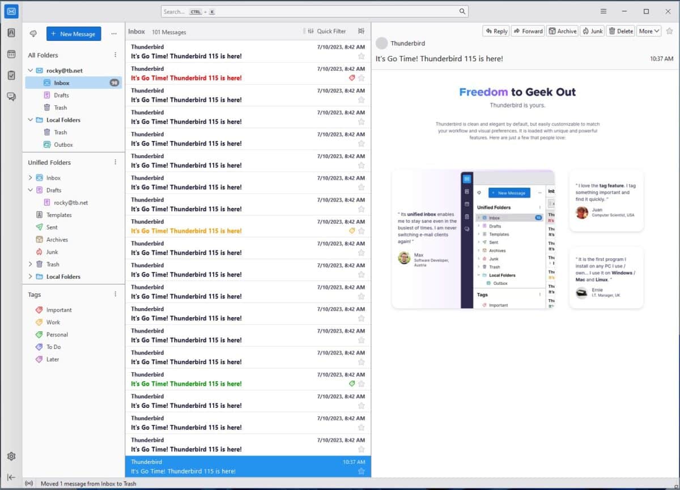Star the first message in the Inbox

[x=361, y=56]
